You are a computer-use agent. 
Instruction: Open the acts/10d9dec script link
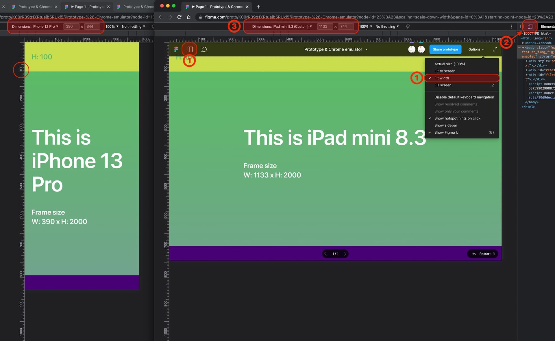[x=541, y=98]
